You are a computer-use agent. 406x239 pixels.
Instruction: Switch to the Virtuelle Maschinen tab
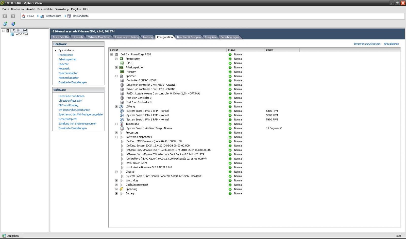(99, 37)
